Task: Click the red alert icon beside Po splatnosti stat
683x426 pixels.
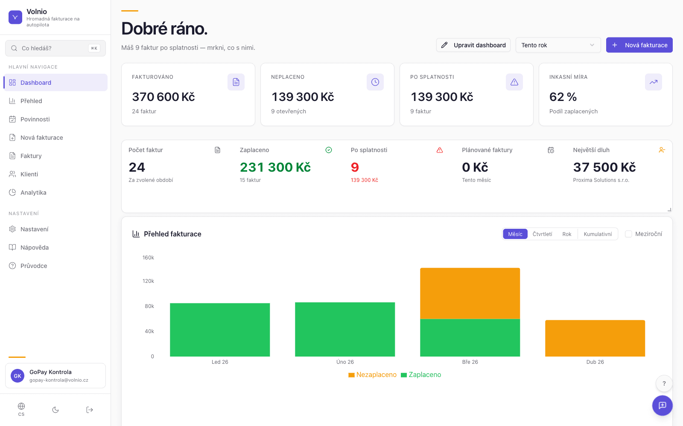Action: coord(440,150)
